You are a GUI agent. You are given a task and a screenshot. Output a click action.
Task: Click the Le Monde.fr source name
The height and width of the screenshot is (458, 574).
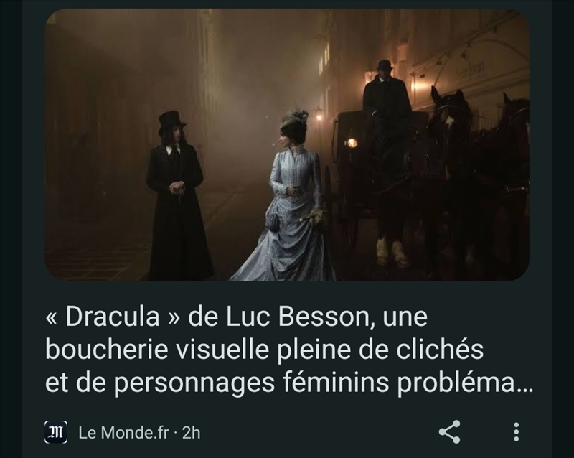click(123, 433)
